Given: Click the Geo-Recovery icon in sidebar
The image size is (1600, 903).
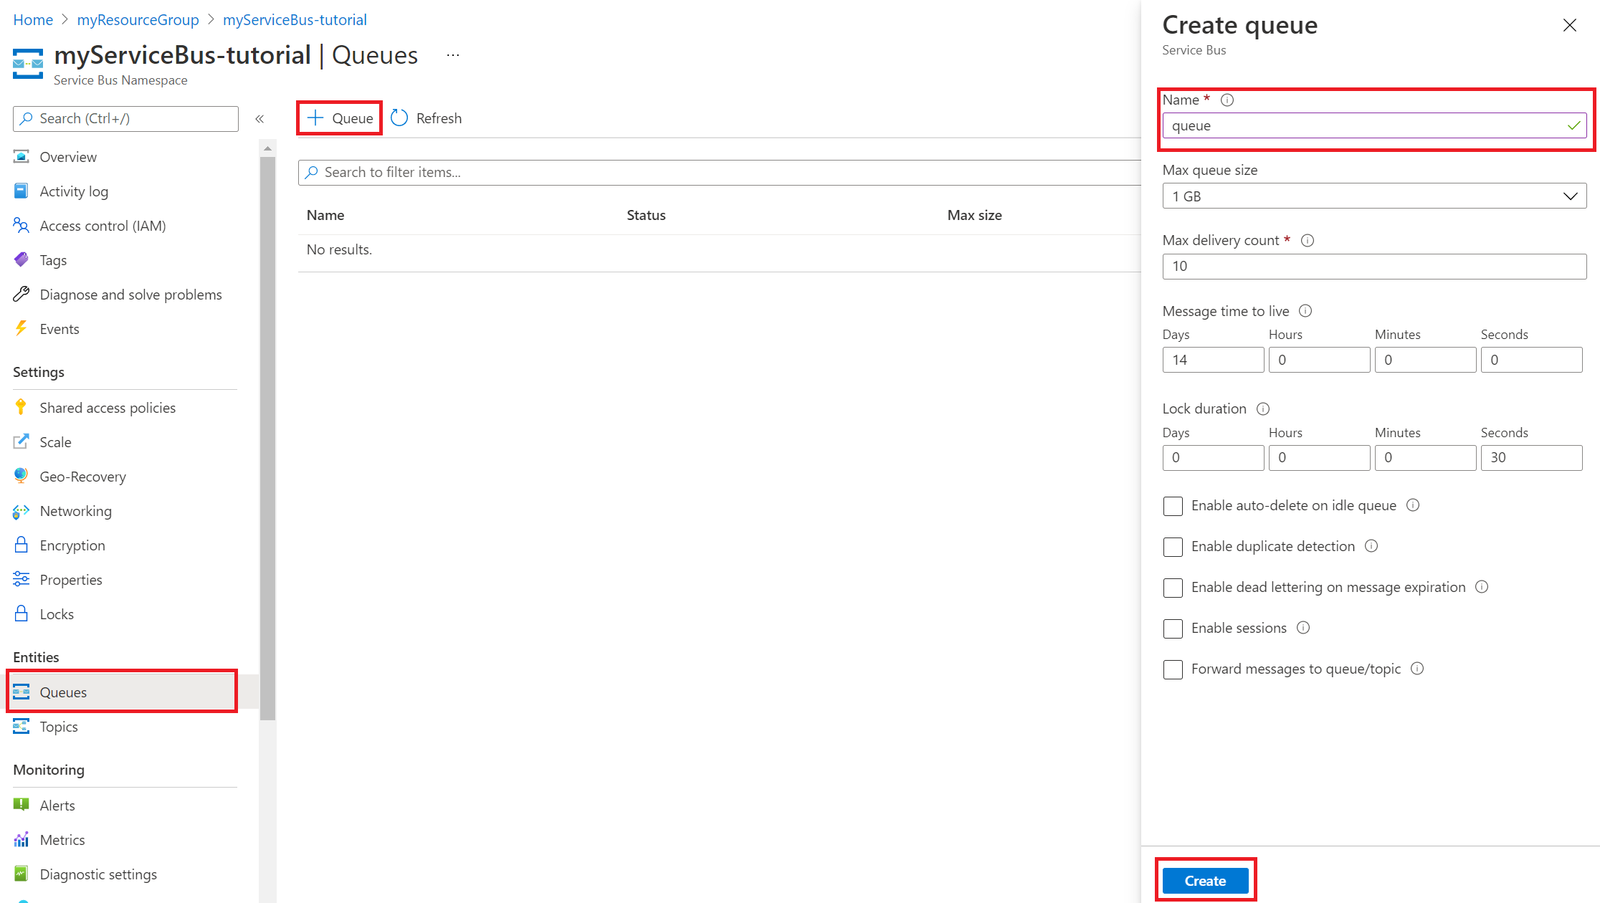Looking at the screenshot, I should 20,476.
